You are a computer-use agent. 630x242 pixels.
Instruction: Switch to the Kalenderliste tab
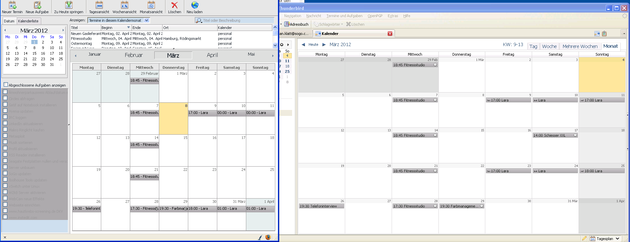coord(28,21)
